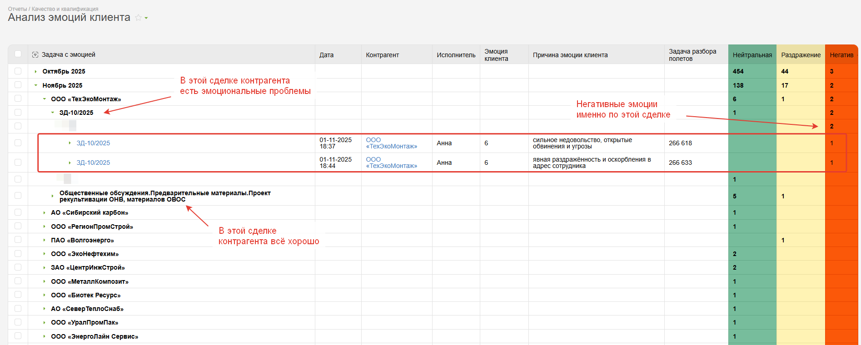
Task: Open Качество и квалификация breadcrumb
Action: point(65,9)
